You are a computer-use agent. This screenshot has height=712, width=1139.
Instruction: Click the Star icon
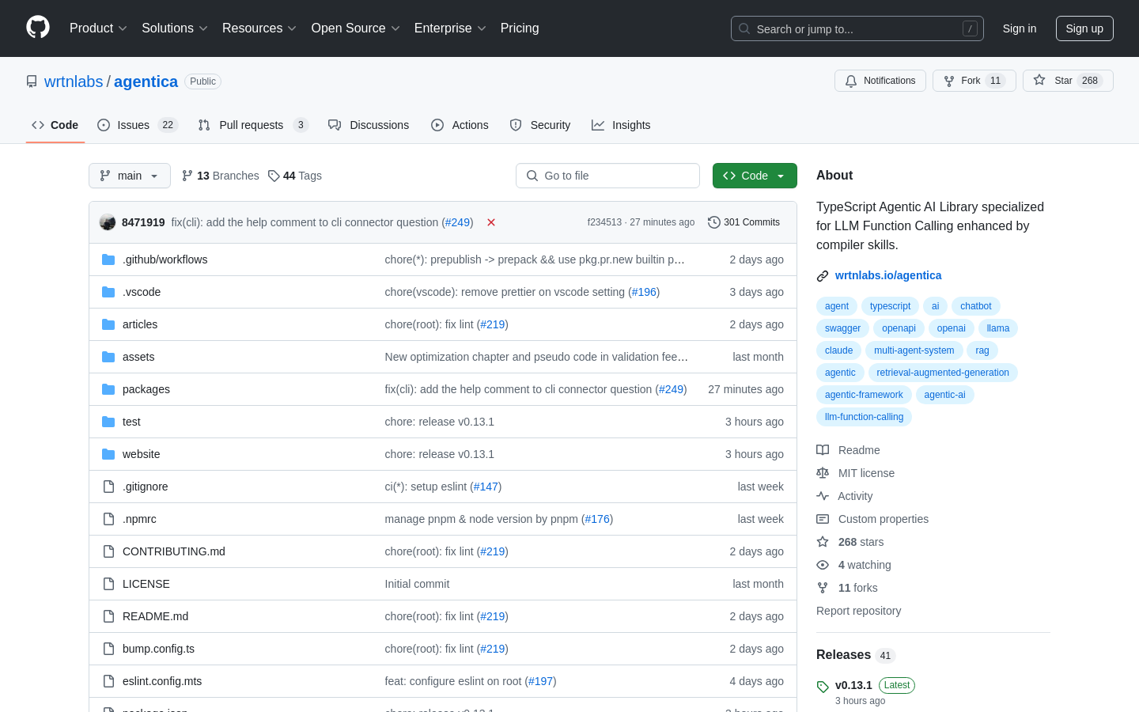coord(1039,80)
